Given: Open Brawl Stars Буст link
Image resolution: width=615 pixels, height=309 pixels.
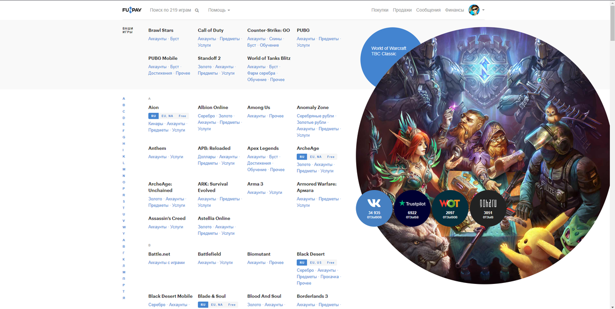Looking at the screenshot, I should tap(175, 39).
